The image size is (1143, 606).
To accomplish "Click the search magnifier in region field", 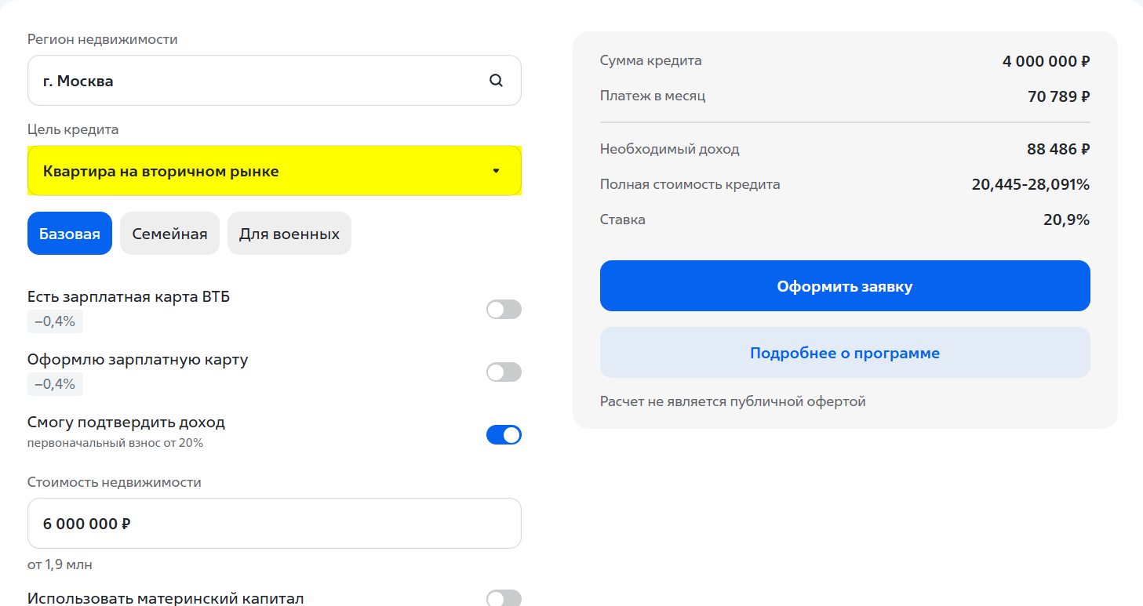I will coord(496,81).
